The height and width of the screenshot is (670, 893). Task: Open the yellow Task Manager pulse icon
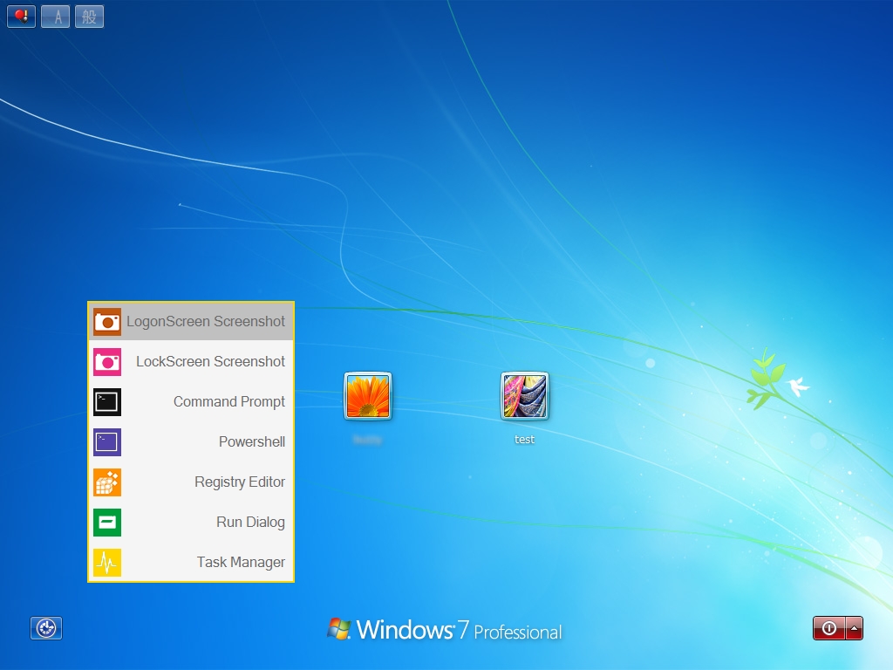[x=107, y=563]
